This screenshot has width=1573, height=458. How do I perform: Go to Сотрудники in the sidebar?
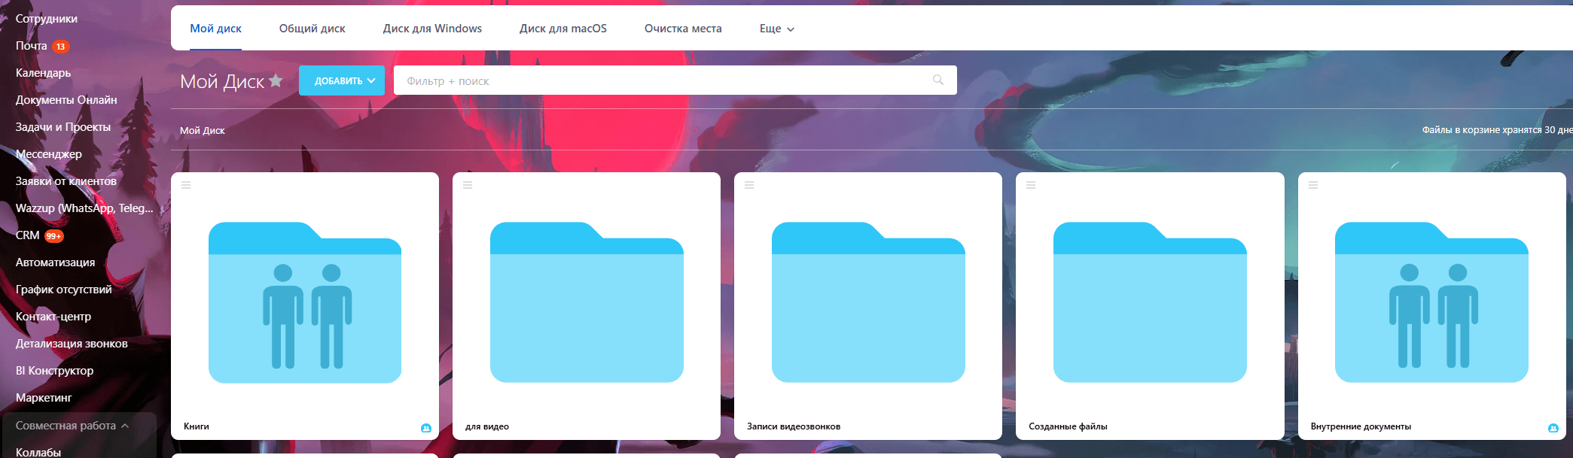click(x=47, y=19)
